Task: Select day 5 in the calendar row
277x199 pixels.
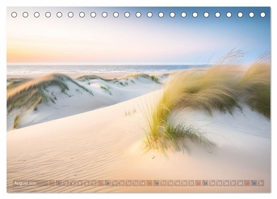Action: tap(80, 183)
